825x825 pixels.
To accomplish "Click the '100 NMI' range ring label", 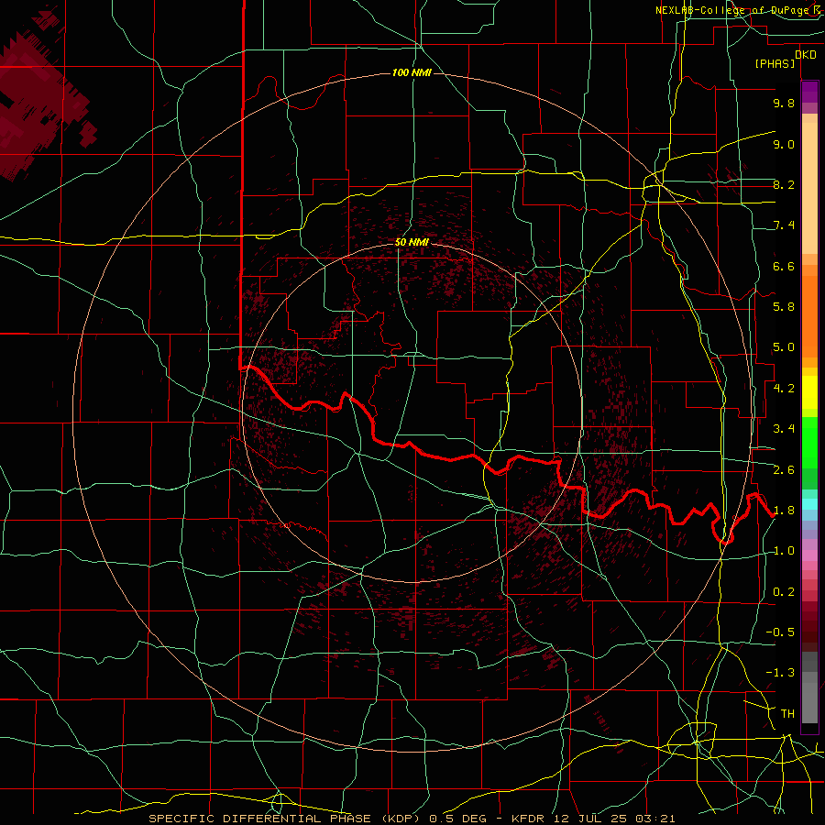I will (x=412, y=72).
